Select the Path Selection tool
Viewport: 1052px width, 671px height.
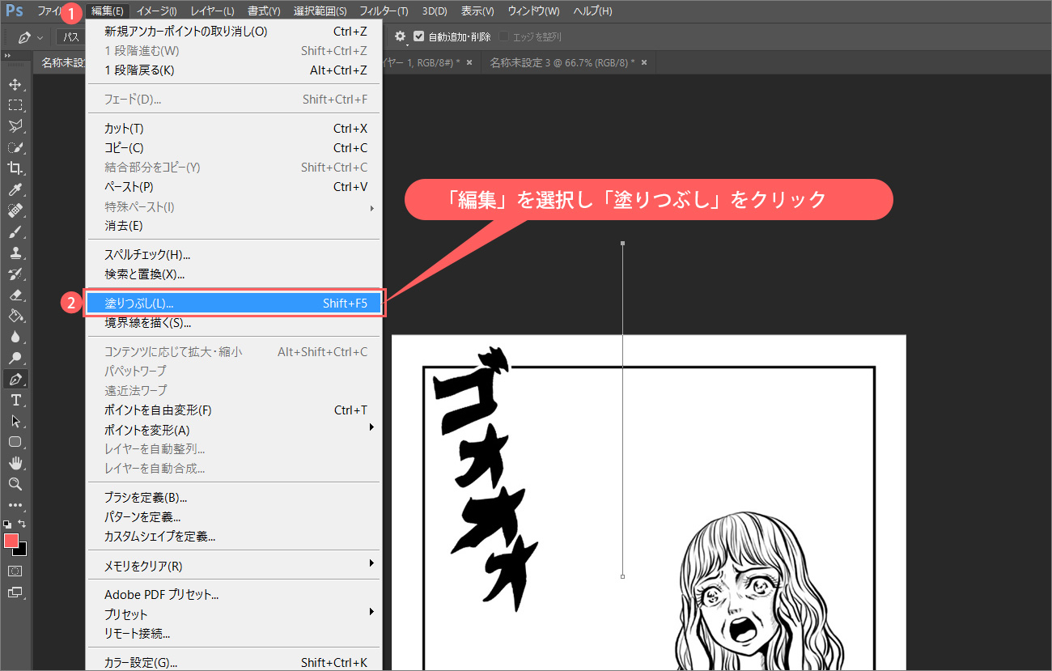click(15, 421)
